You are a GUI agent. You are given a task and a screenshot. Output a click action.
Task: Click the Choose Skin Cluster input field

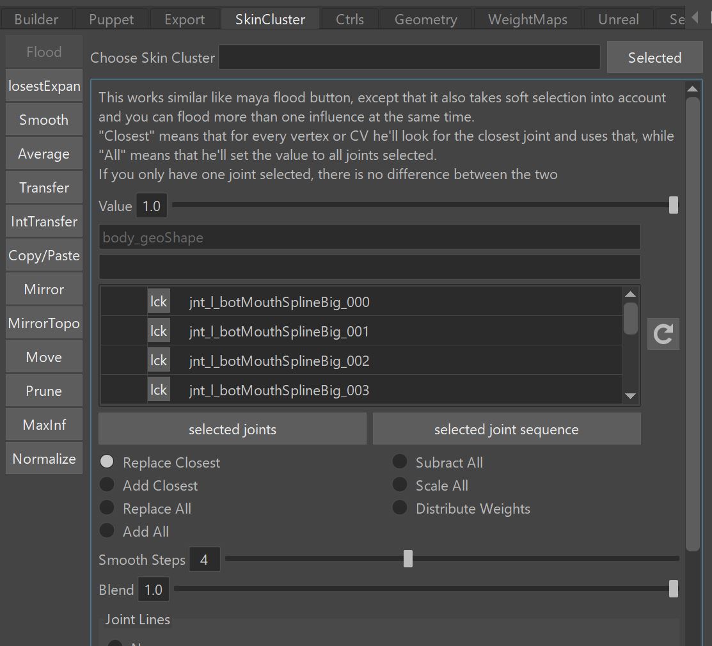pyautogui.click(x=409, y=57)
